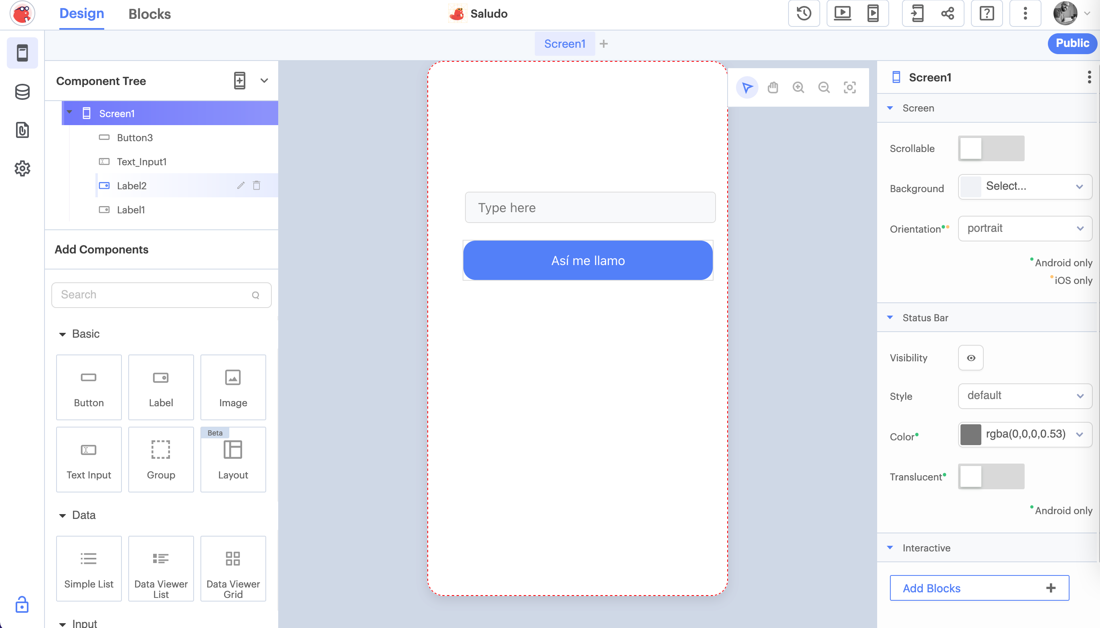Open the Status Bar Style dropdown
Screen dimensions: 1100x628
(x=1025, y=395)
